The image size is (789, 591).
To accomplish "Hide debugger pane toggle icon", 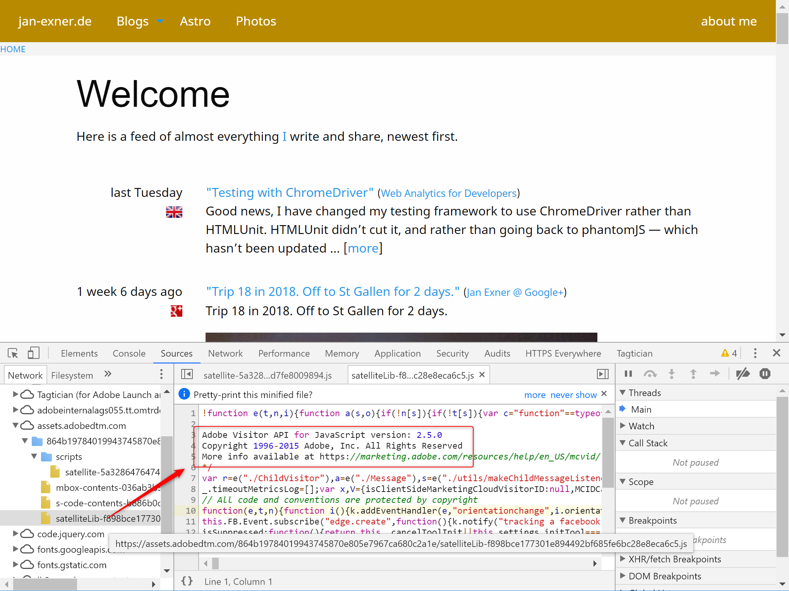I will [602, 374].
